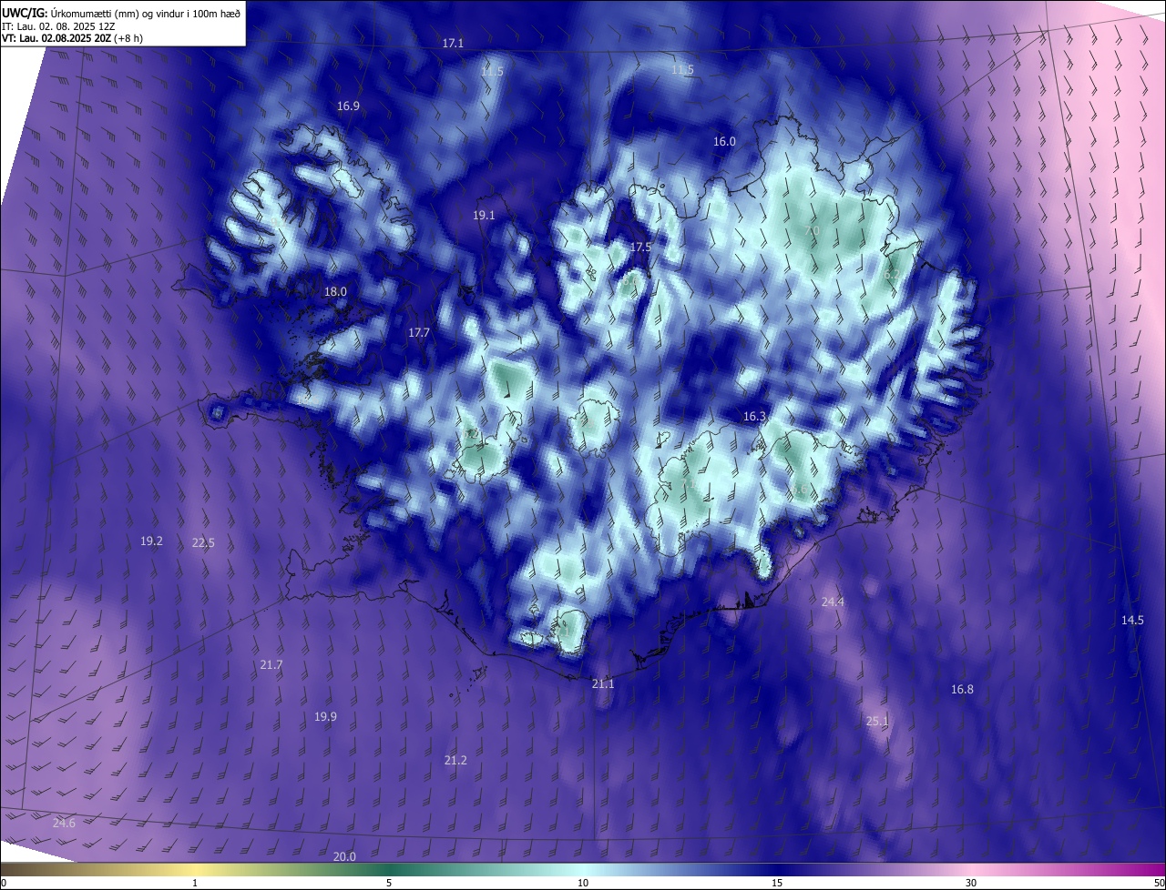The width and height of the screenshot is (1166, 890).
Task: Click the 24.6 value label over the sea
Action: click(64, 824)
